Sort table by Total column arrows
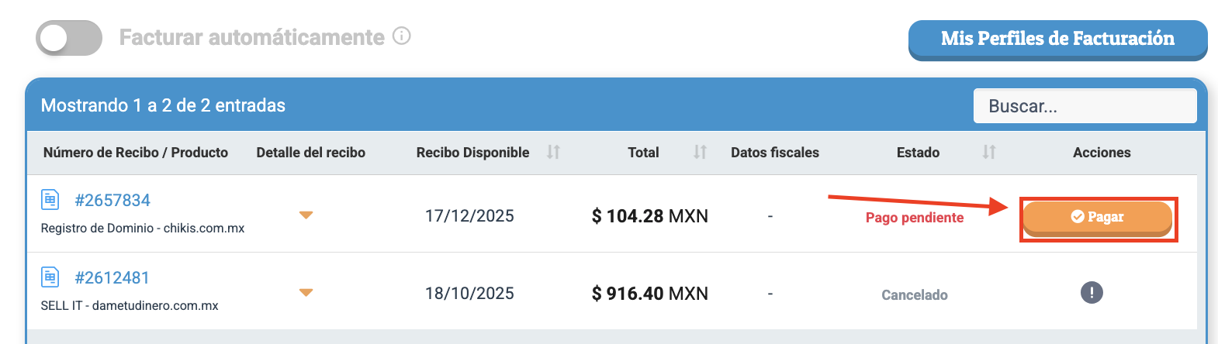This screenshot has width=1218, height=344. (x=700, y=152)
